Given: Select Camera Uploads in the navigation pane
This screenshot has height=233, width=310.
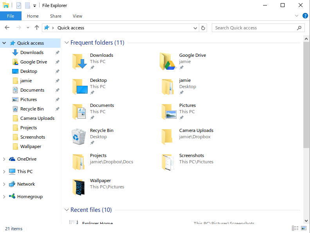Looking at the screenshot, I should [x=37, y=118].
